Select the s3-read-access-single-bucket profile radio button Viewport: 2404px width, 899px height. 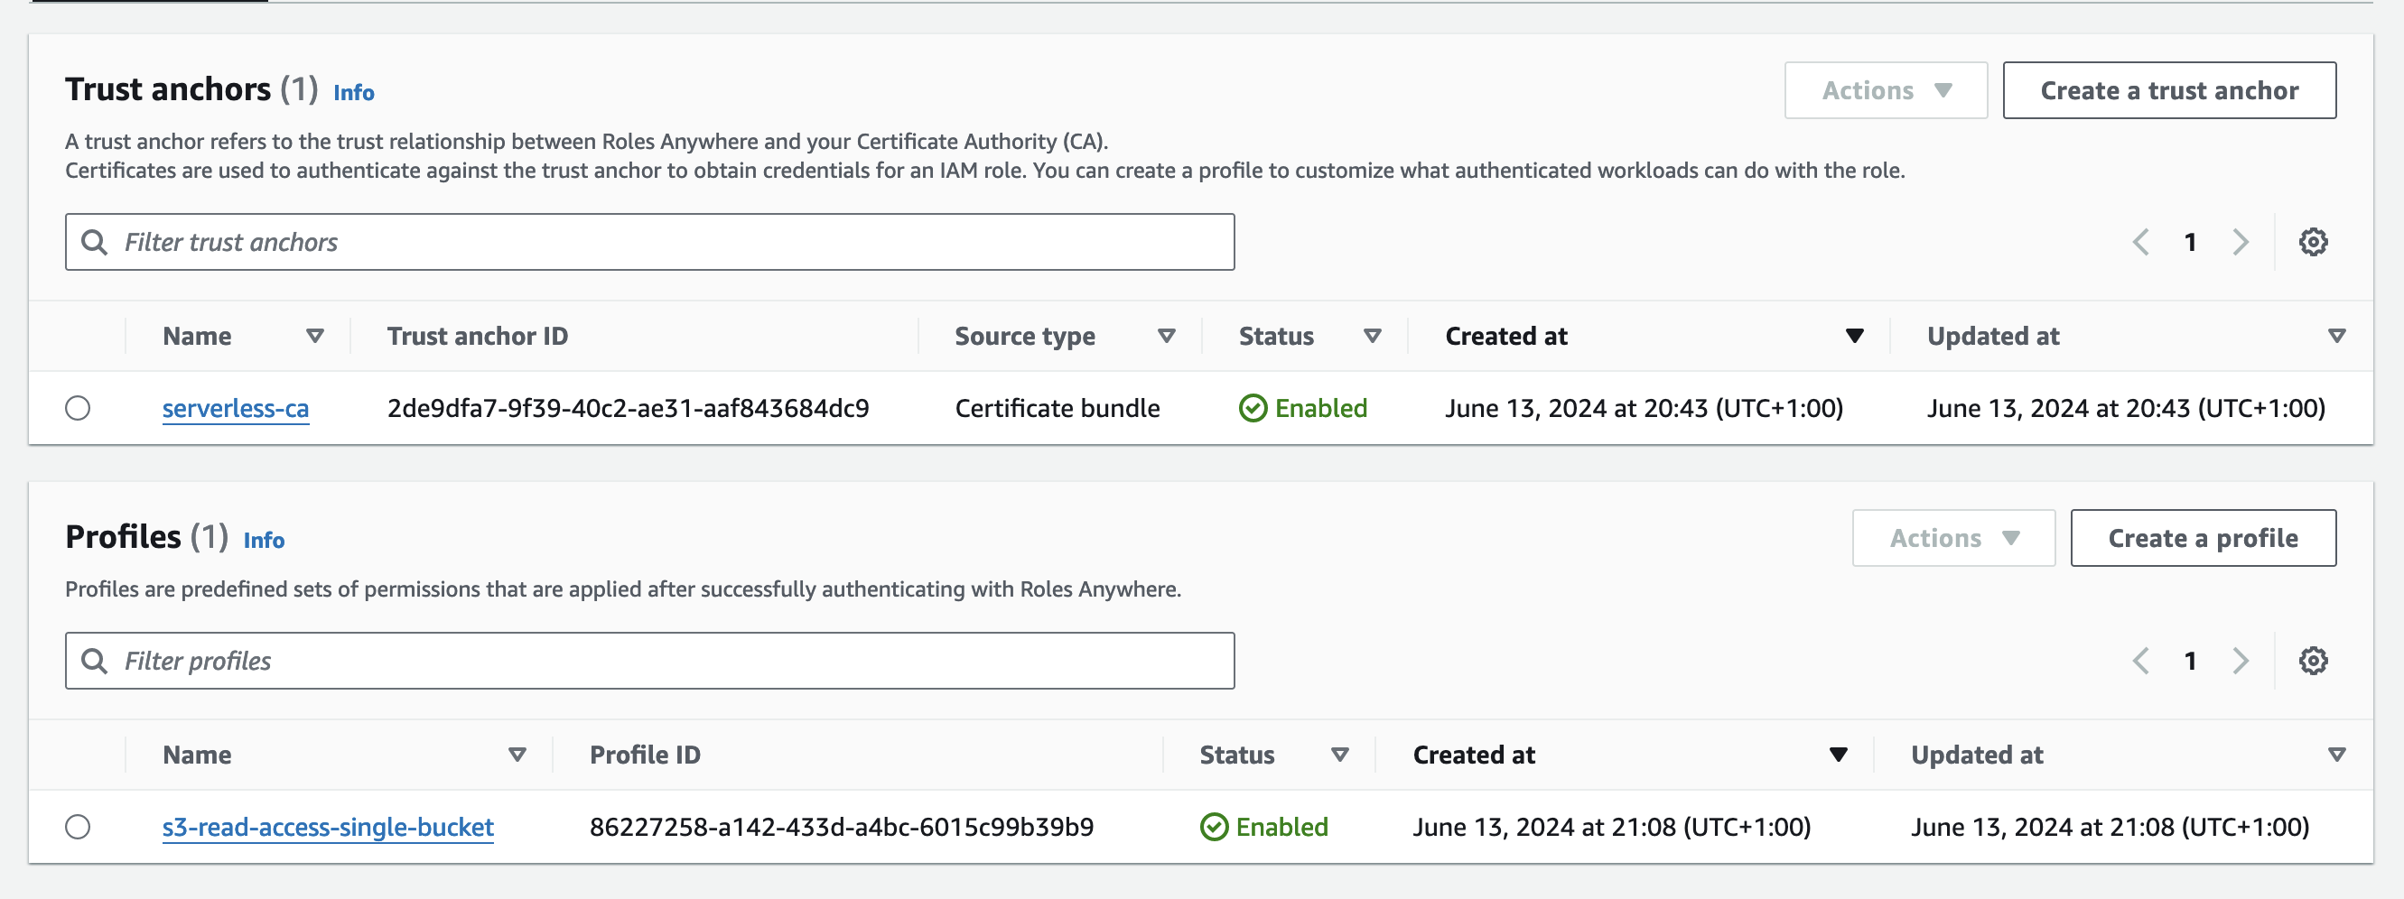coord(78,827)
